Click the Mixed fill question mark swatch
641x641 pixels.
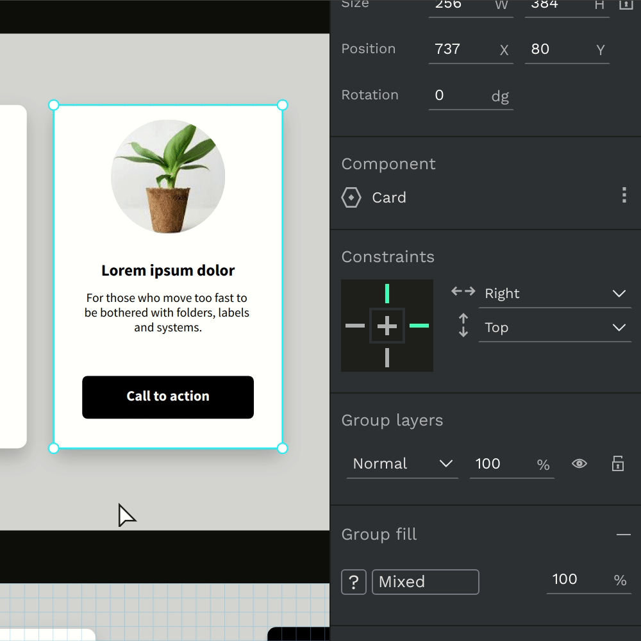click(x=353, y=582)
